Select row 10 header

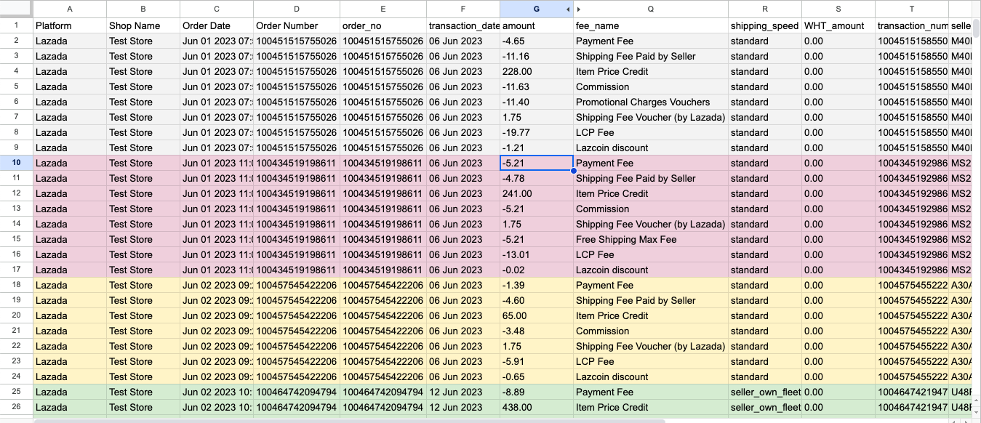click(x=16, y=164)
